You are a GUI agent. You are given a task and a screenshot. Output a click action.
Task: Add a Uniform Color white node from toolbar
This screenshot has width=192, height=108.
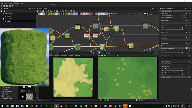click(x=41, y=14)
